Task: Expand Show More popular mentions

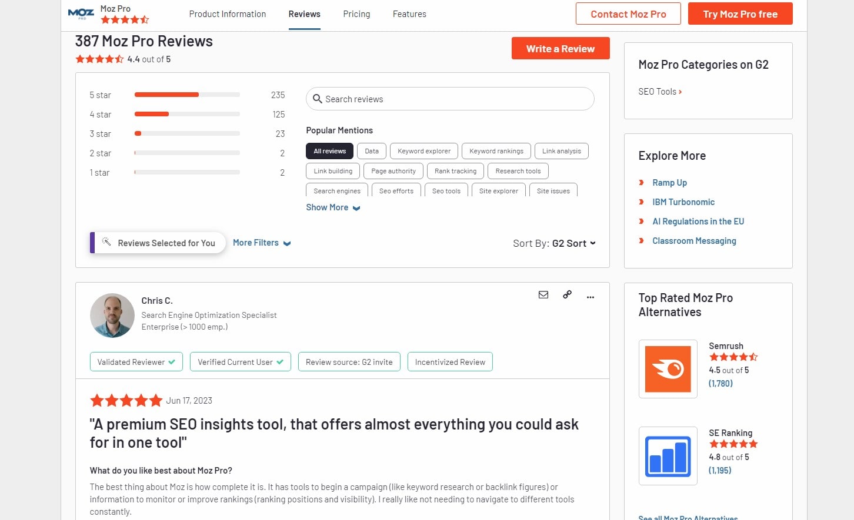Action: click(333, 207)
